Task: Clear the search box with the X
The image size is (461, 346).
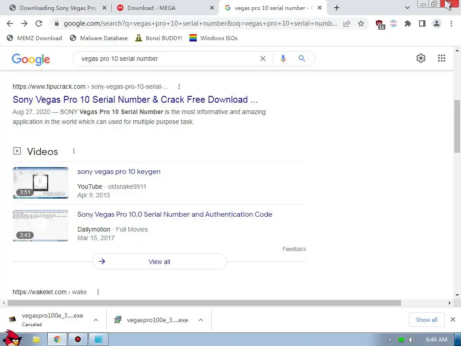Action: click(263, 59)
